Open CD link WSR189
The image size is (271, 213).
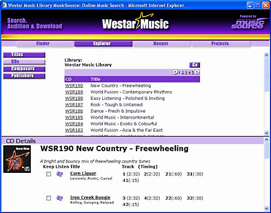click(74, 92)
